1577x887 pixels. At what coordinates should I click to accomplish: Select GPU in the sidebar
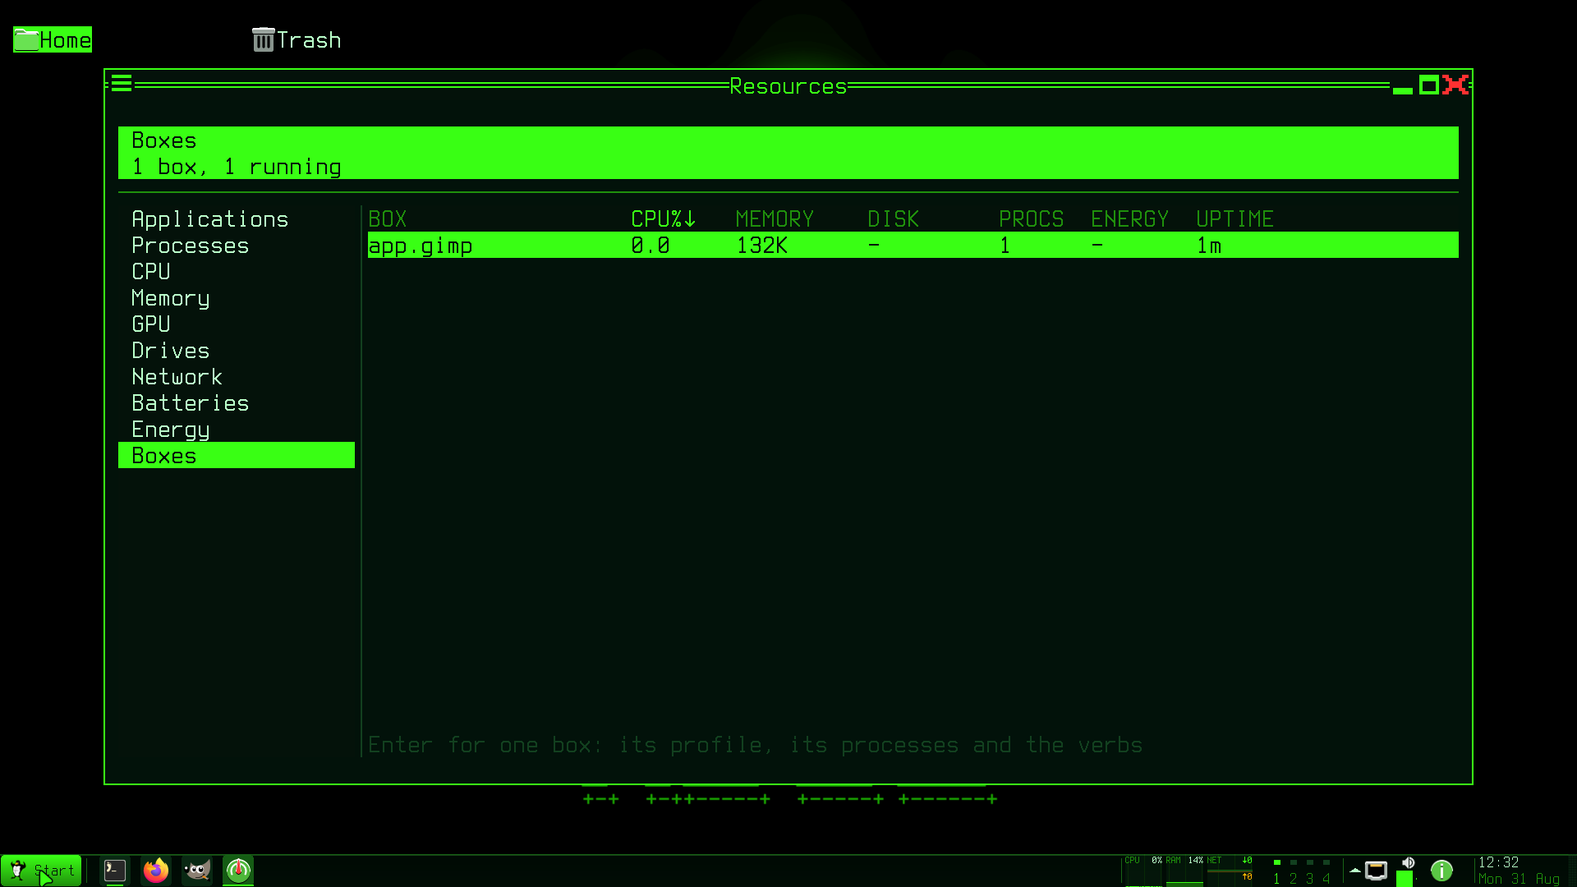coord(237,324)
